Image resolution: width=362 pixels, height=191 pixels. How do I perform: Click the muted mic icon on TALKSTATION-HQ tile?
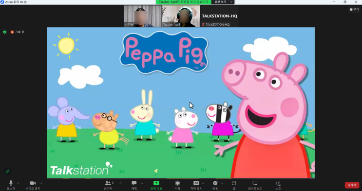[x=203, y=24]
